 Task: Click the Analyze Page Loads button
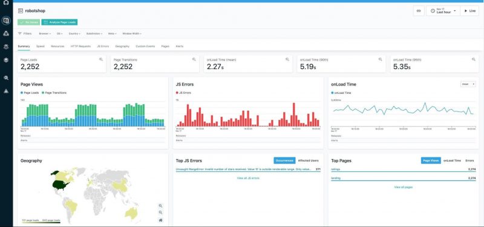point(59,22)
